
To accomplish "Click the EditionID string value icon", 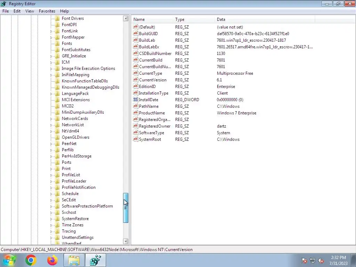I will (136, 86).
